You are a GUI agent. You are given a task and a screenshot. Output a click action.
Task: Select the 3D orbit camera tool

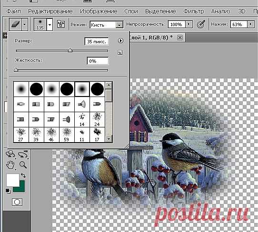[x=23, y=155]
